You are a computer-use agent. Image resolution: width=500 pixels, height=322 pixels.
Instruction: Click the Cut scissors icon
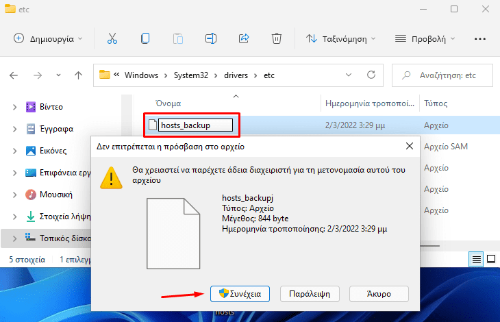click(112, 38)
